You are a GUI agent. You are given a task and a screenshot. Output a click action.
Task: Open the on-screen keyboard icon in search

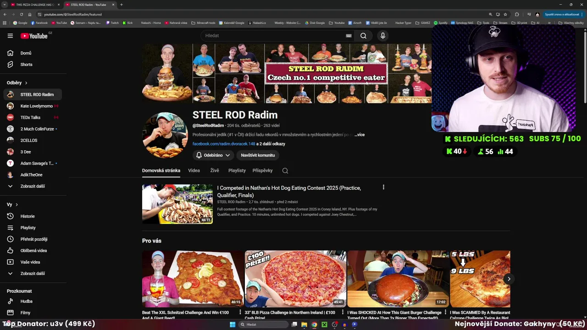[x=349, y=36]
